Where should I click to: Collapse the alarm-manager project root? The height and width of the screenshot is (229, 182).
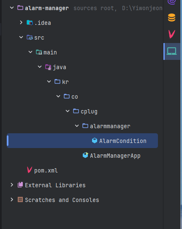click(x=12, y=8)
